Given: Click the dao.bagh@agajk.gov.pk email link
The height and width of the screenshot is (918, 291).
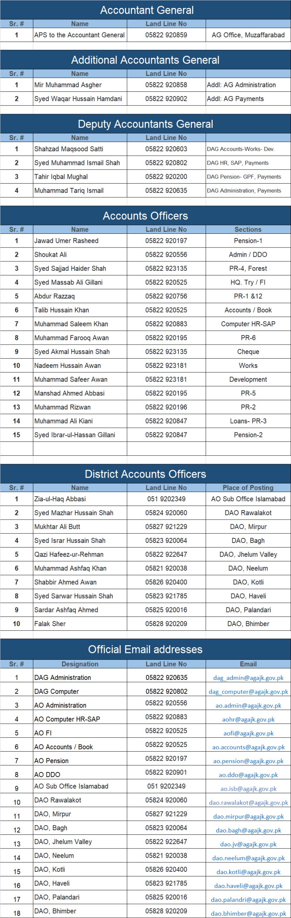Looking at the screenshot, I should [248, 831].
